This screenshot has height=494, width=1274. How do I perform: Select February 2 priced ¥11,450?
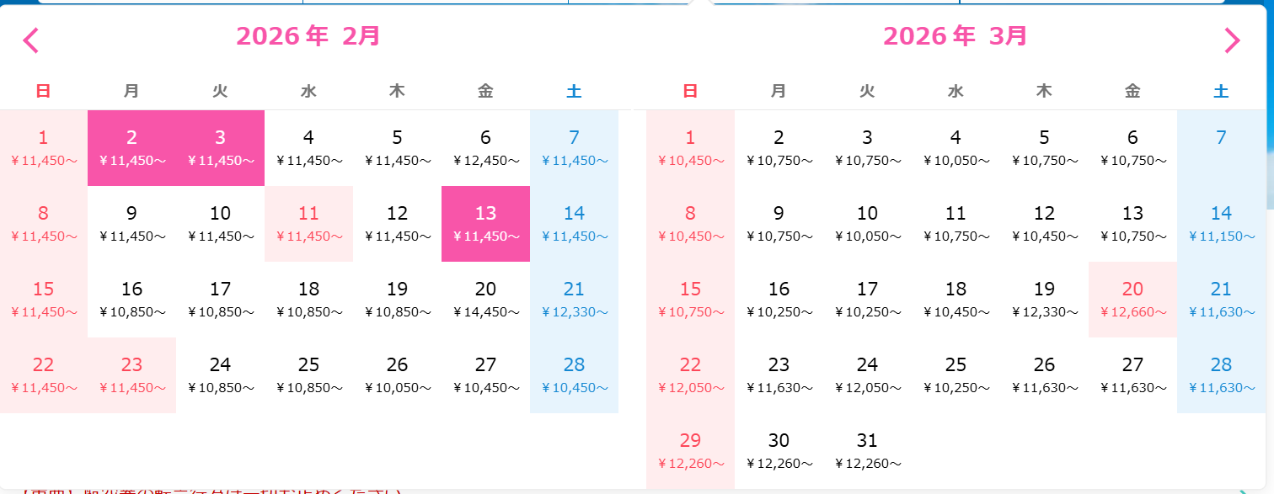132,147
